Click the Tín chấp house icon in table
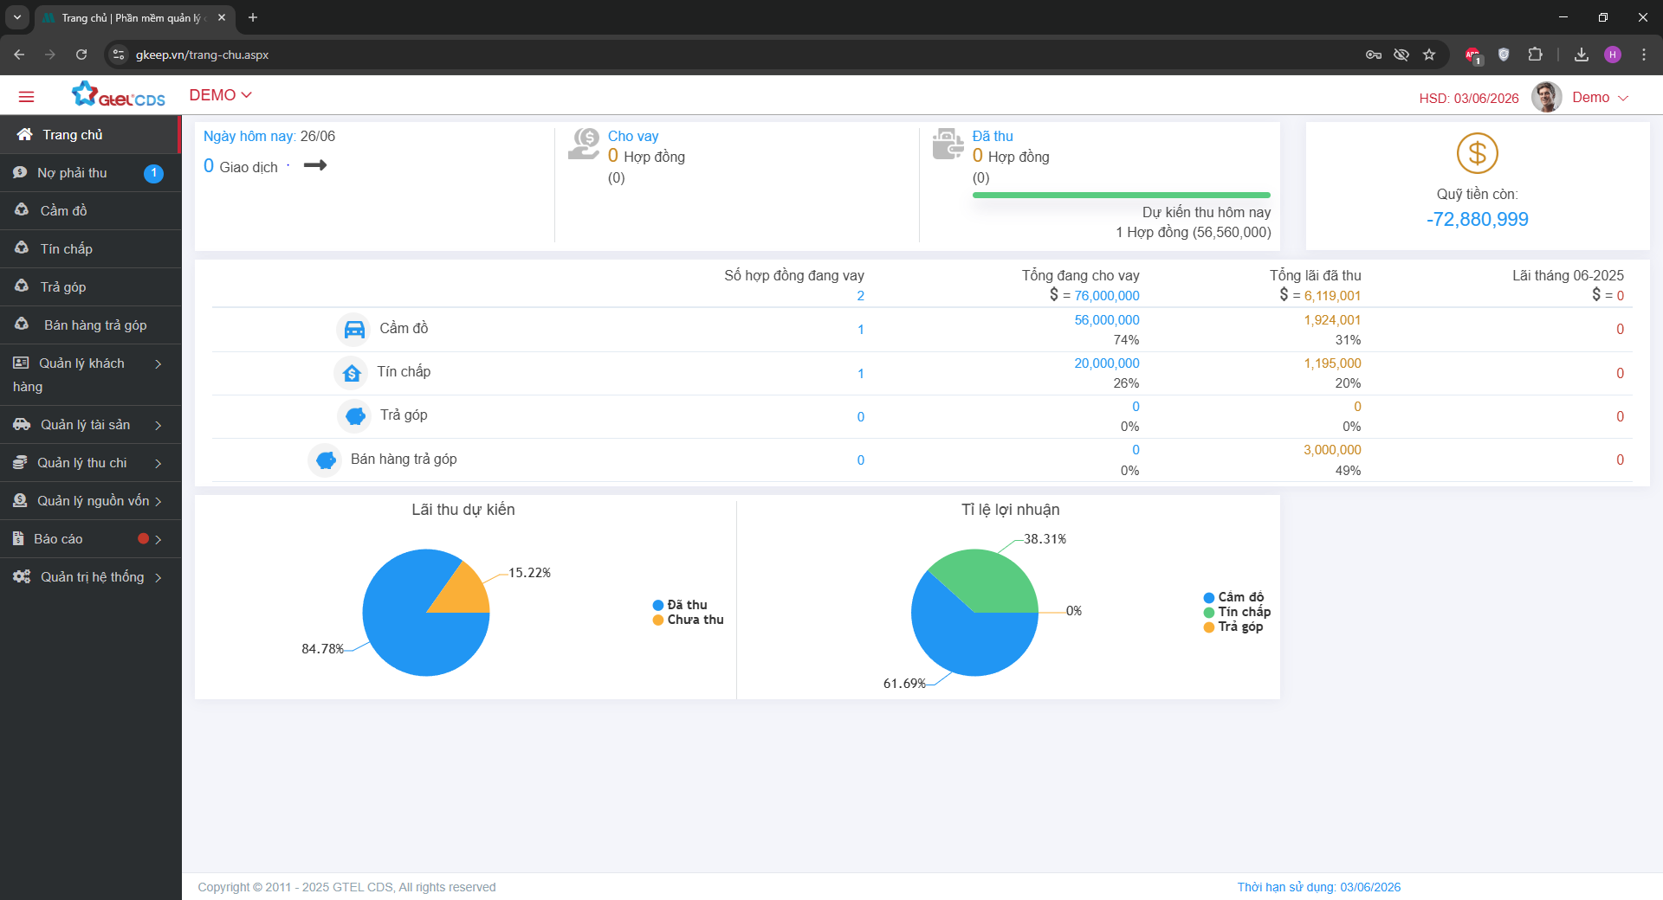Screen dimensions: 1663x900 pyautogui.click(x=352, y=373)
